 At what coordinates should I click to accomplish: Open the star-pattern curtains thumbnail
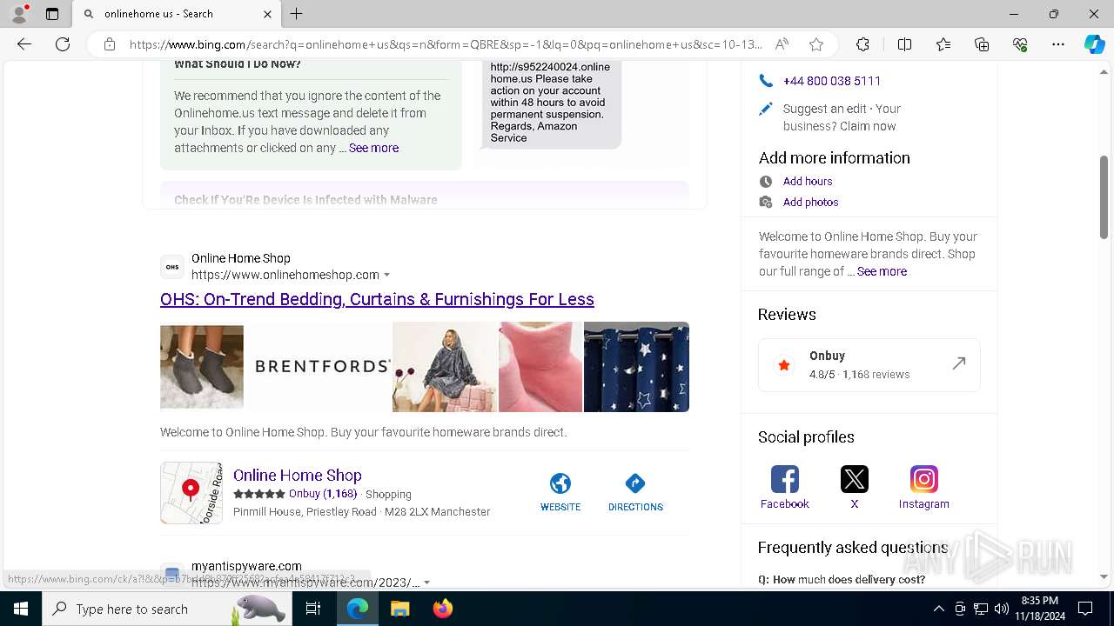[636, 366]
